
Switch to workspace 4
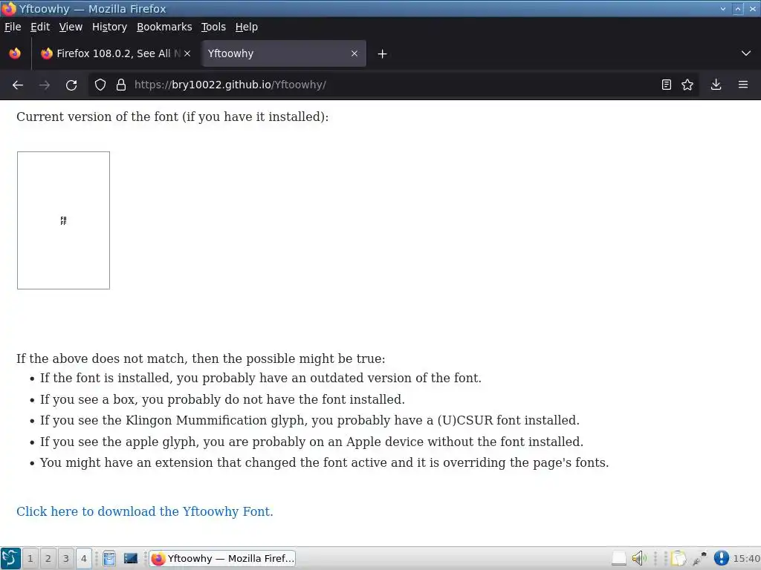click(x=83, y=558)
